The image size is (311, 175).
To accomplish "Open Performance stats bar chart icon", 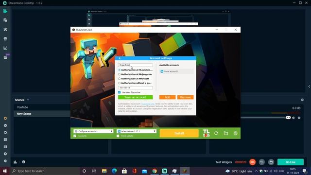I will tap(15, 162).
